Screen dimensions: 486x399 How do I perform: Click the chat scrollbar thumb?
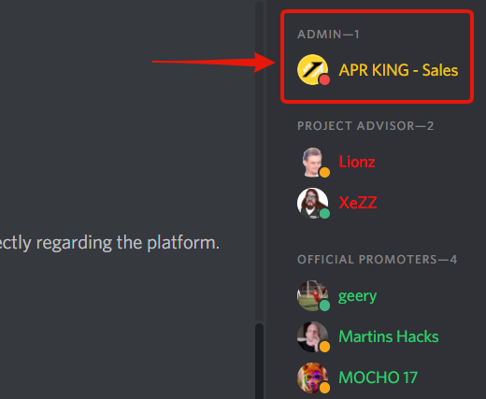259,362
